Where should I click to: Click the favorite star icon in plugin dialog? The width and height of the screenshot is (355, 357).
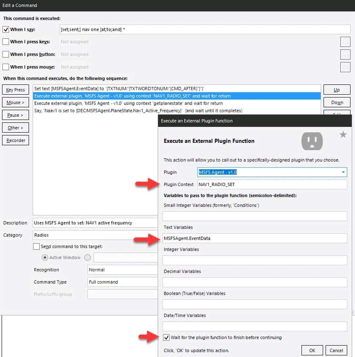tap(343, 135)
